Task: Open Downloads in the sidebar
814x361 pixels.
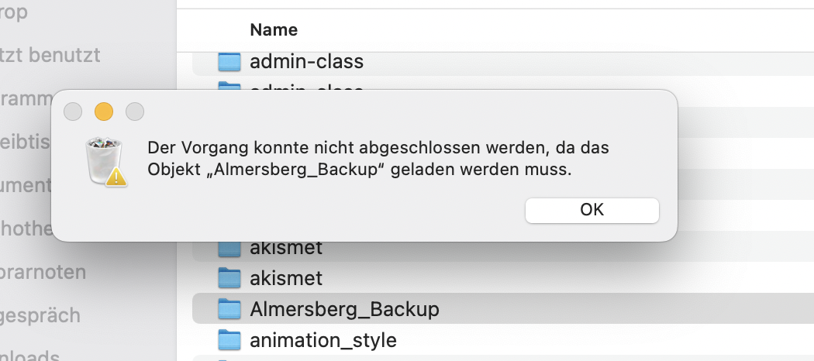Action: pyautogui.click(x=29, y=356)
